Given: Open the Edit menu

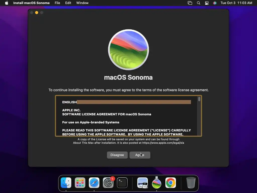Looking at the screenshot, I should (68, 3).
